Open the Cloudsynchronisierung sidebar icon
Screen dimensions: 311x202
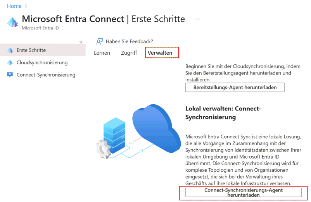[x=10, y=62]
